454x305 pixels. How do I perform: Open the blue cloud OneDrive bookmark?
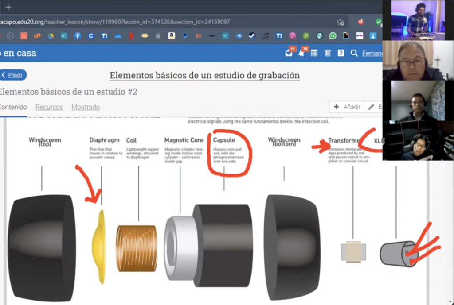118,36
